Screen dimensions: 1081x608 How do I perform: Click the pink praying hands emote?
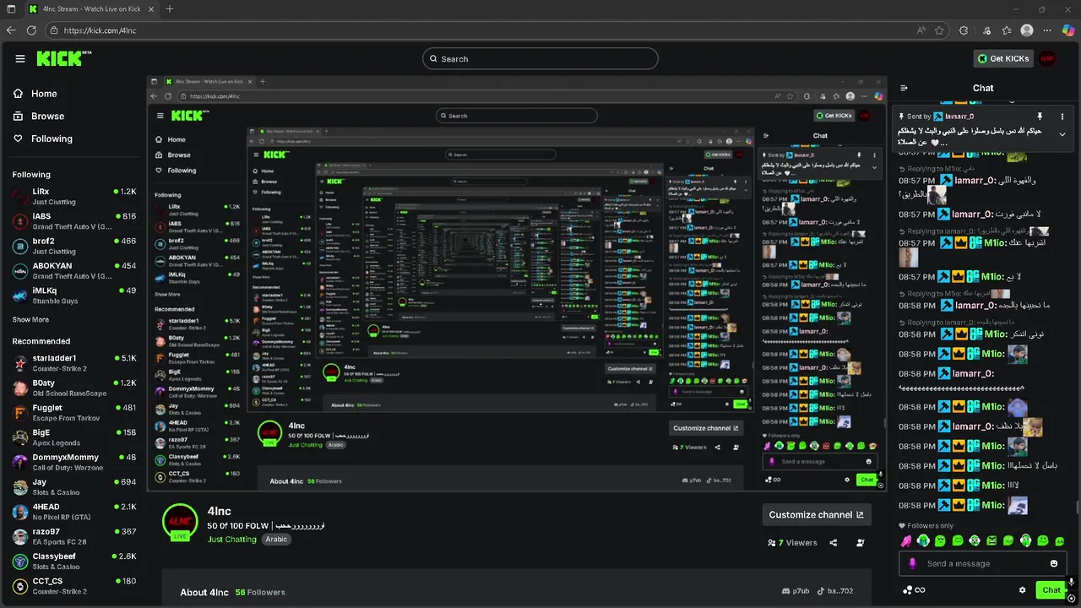906,540
